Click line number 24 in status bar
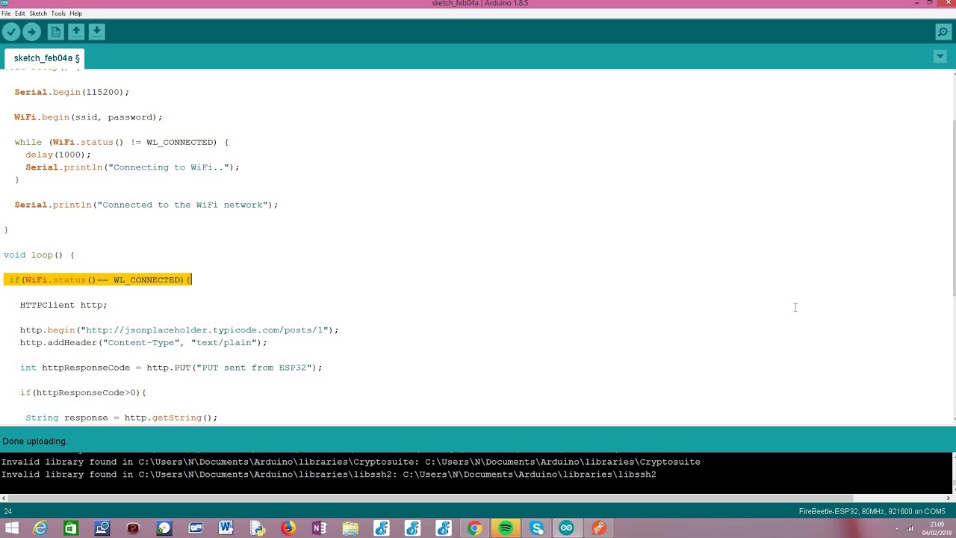 7,511
